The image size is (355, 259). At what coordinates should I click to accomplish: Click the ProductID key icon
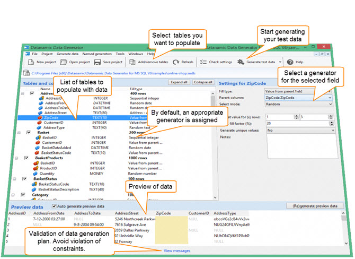(x=35, y=168)
